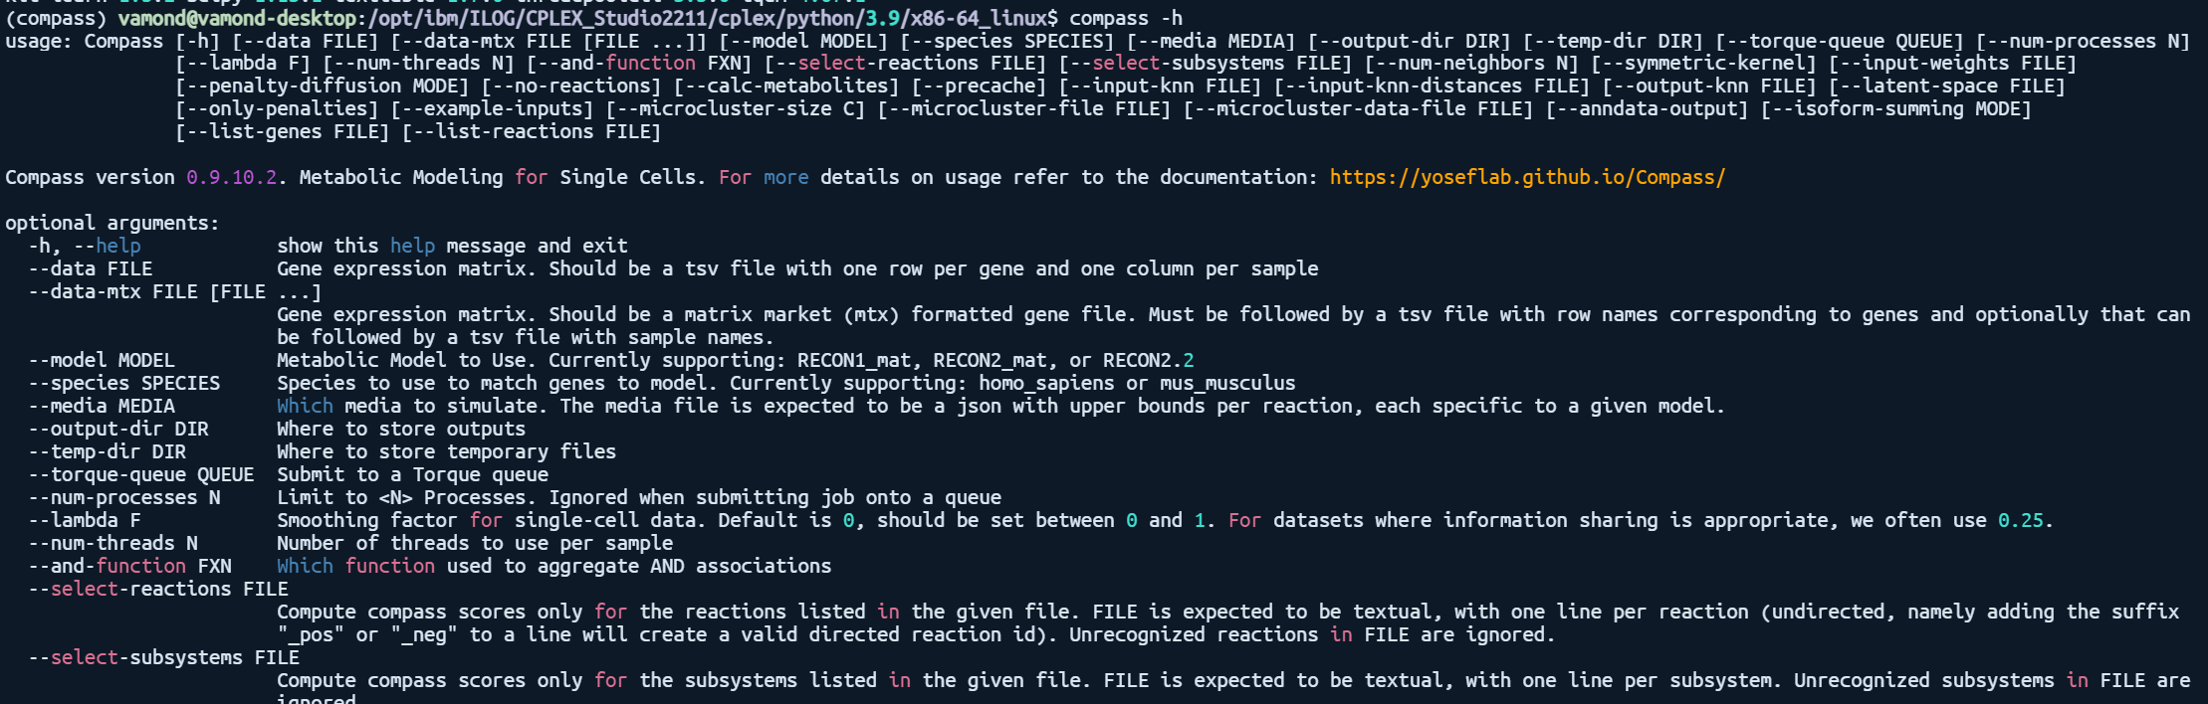Click the '--model MODEL' option entry

[x=102, y=360]
